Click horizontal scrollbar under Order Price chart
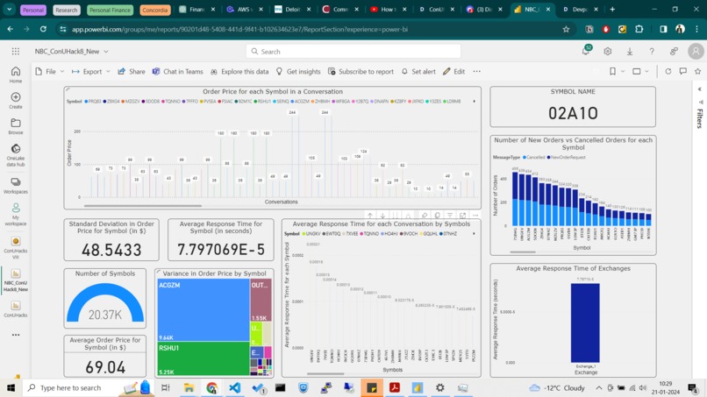 (143, 206)
